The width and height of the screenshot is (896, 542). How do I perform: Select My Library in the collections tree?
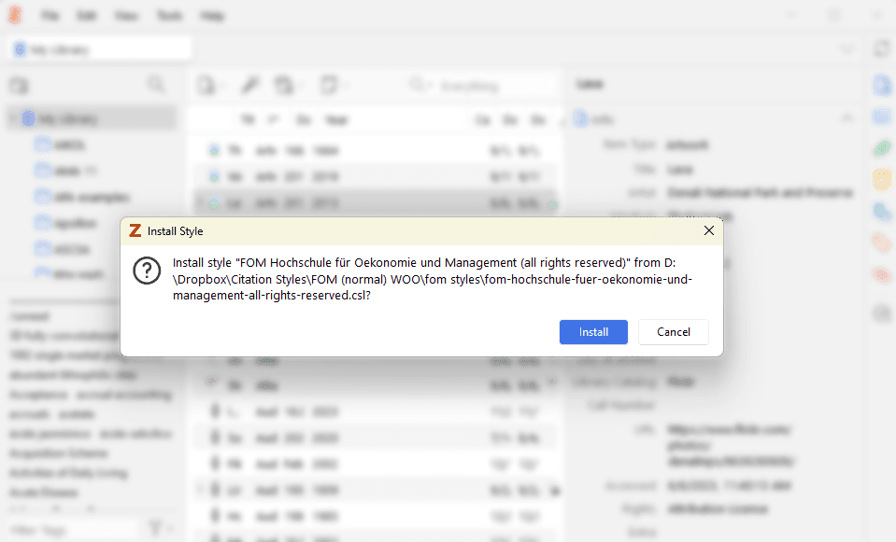pyautogui.click(x=92, y=118)
